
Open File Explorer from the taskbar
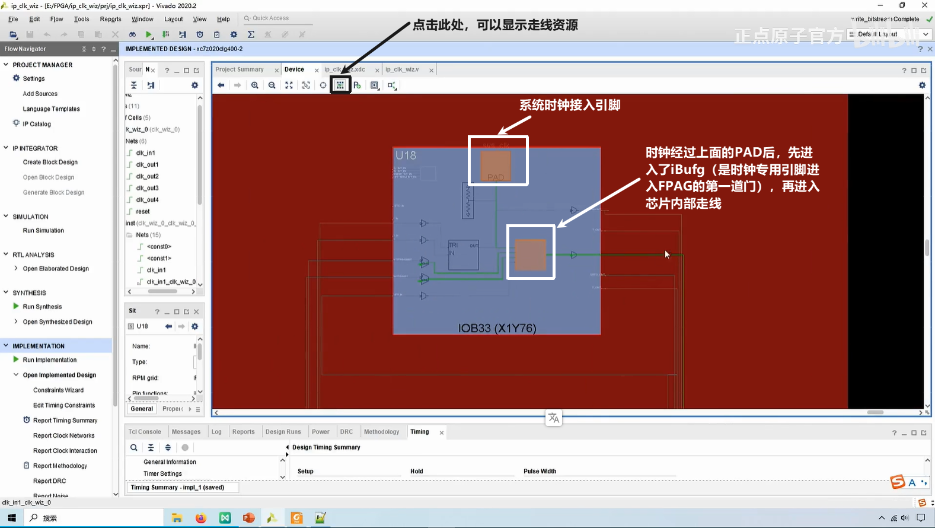tap(177, 518)
